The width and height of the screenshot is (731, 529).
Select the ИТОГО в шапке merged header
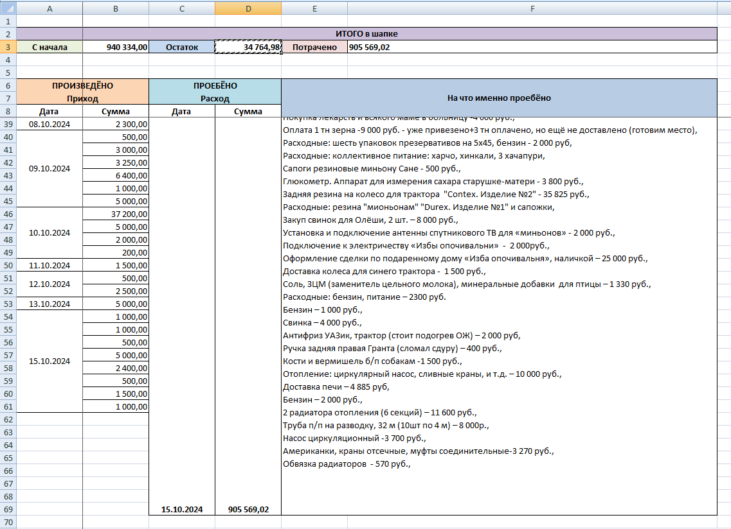click(399, 33)
